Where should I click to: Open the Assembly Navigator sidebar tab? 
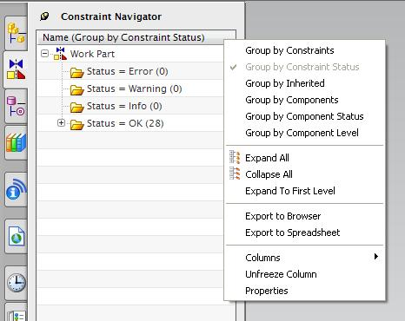[17, 33]
